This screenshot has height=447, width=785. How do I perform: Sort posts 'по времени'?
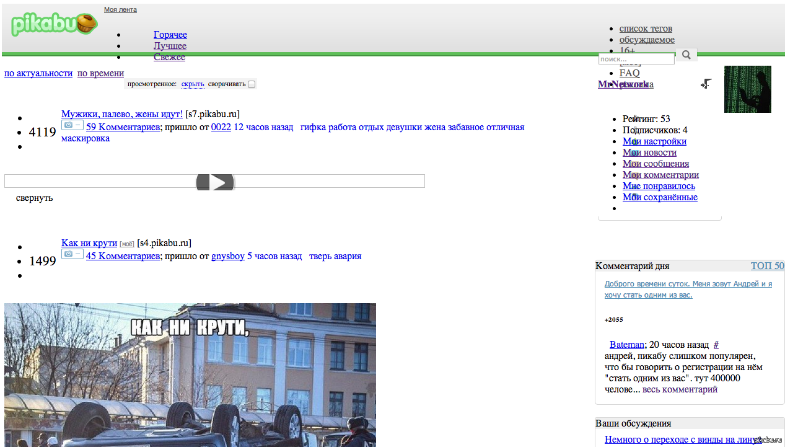click(100, 73)
